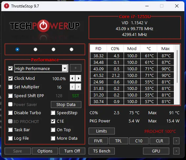Toggle the High Performance power plan checkbox

tap(10, 68)
